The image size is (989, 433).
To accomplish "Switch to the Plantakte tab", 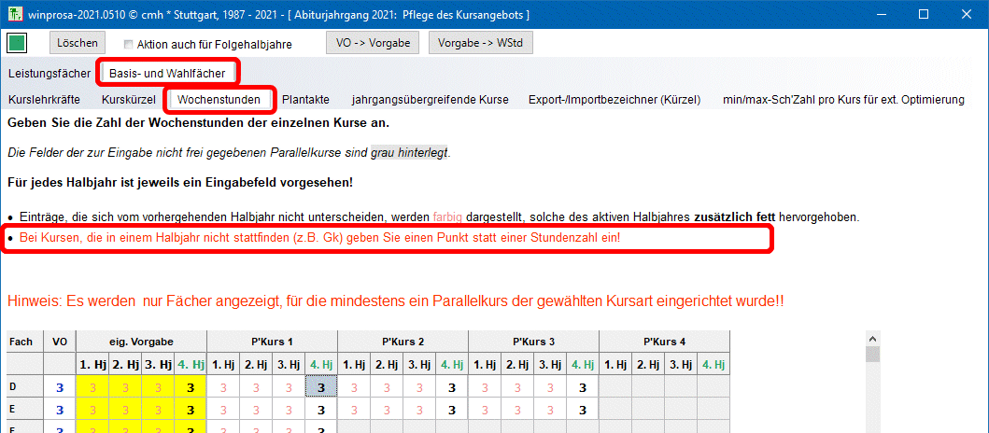I will [x=305, y=99].
